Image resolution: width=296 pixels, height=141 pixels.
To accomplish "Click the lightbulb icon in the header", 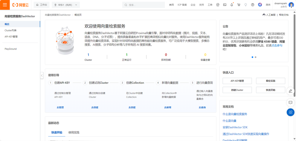I will click(246, 5).
